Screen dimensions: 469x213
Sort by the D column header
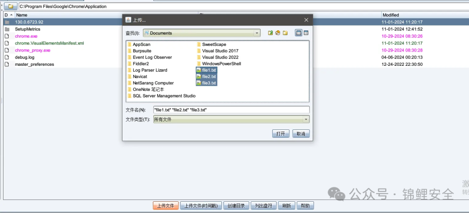(9, 15)
